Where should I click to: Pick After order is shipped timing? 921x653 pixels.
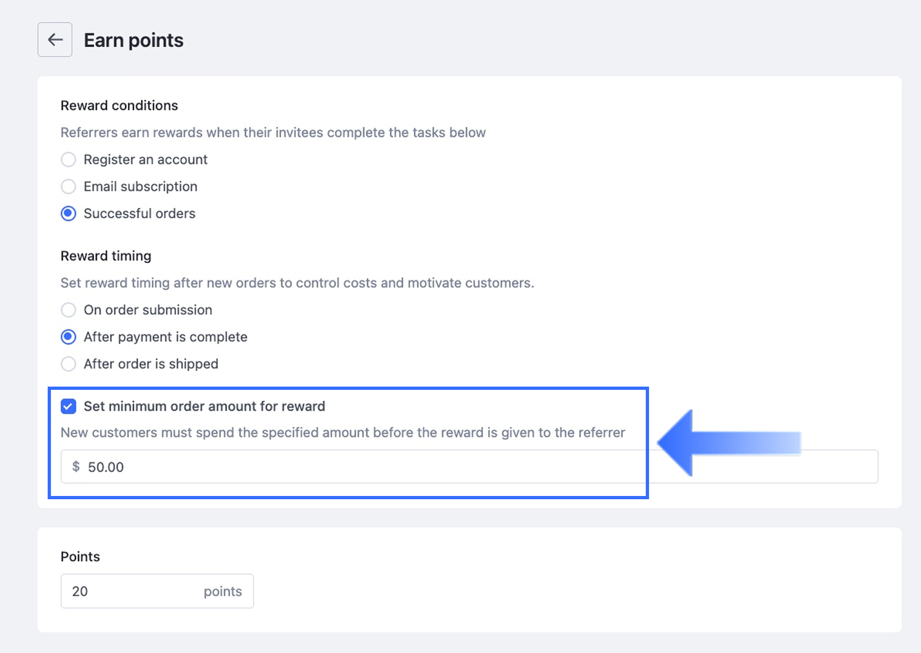coord(68,364)
